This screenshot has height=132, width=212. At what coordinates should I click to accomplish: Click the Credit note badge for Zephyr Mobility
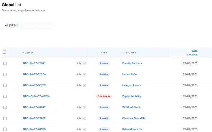click(x=104, y=96)
